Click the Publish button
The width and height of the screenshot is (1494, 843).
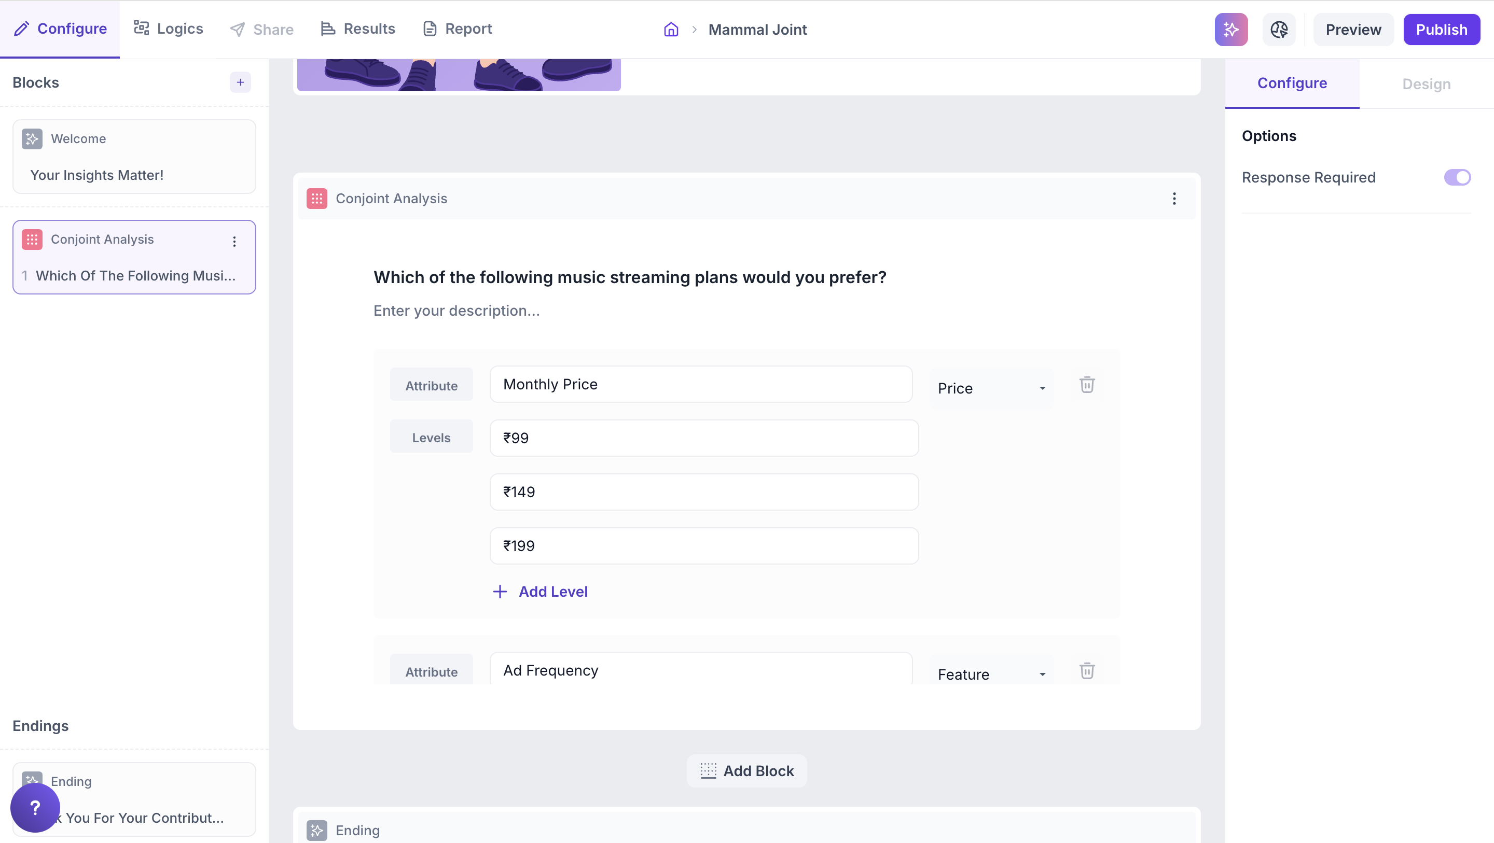(x=1441, y=30)
